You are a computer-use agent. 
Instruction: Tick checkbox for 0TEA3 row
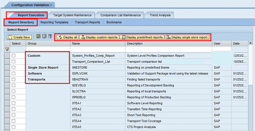(13, 115)
